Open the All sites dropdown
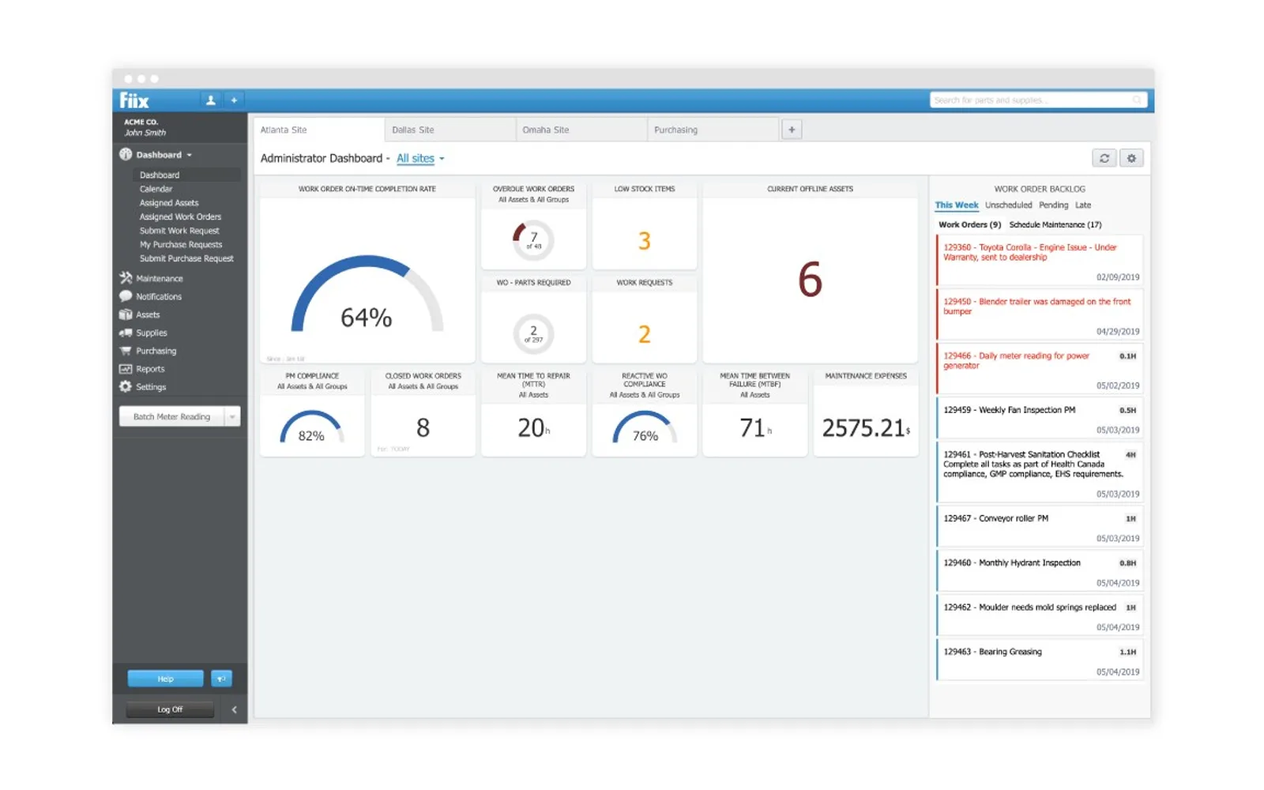1264x790 pixels. 420,159
